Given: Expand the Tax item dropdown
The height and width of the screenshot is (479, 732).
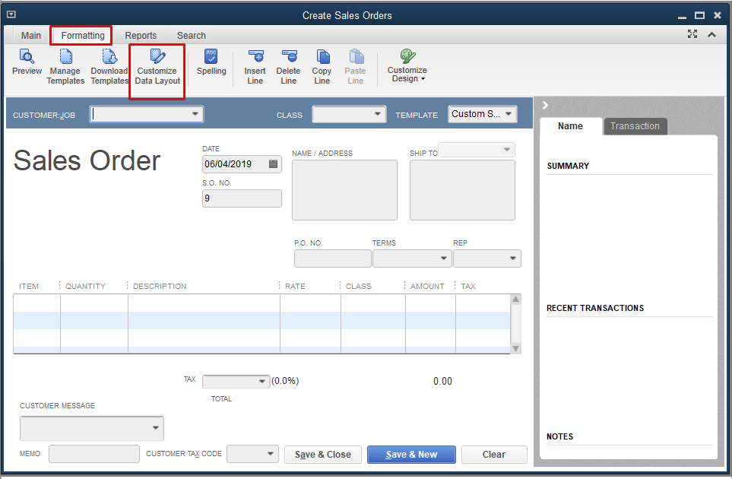Looking at the screenshot, I should (x=262, y=382).
